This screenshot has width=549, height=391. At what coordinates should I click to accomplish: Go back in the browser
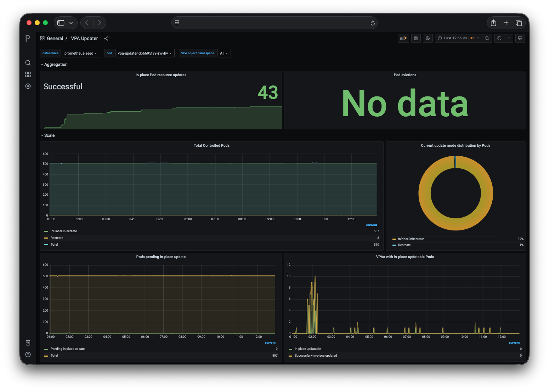87,23
